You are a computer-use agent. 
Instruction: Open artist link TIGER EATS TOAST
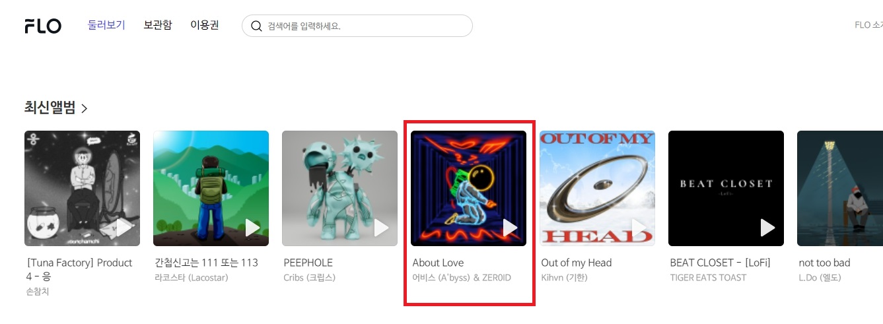708,278
